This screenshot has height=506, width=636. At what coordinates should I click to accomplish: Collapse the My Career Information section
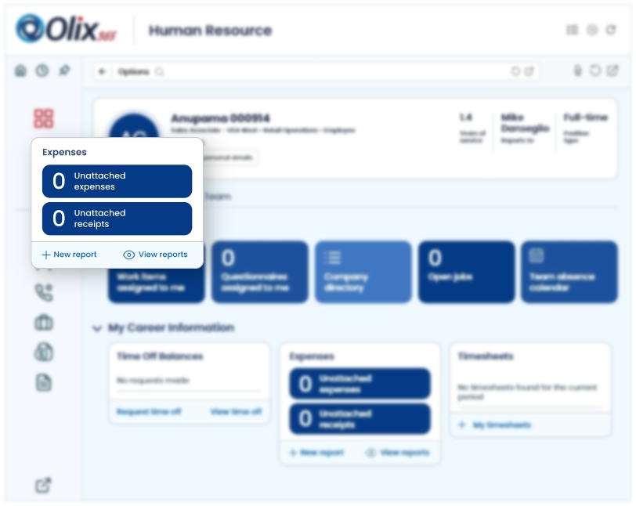(x=97, y=328)
